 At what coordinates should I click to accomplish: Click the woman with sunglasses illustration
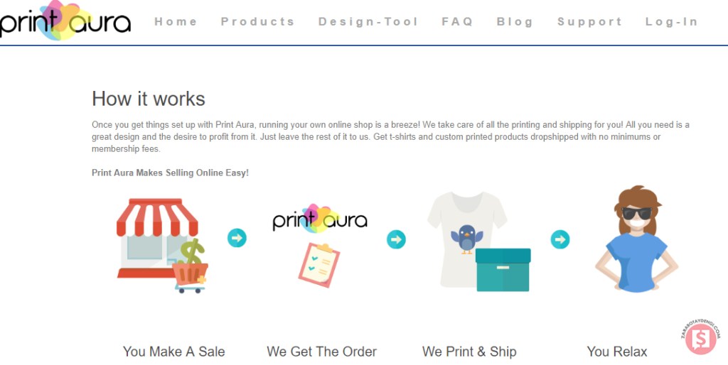pos(636,239)
